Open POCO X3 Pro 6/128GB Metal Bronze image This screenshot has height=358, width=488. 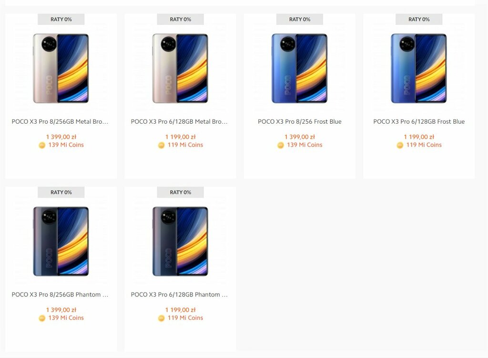(x=180, y=68)
